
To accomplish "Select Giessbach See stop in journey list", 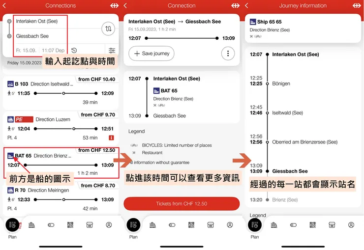I will [290, 171].
